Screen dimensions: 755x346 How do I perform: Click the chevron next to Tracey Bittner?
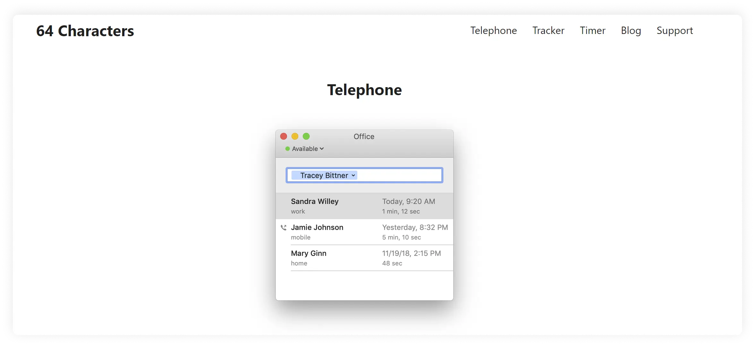pos(353,175)
